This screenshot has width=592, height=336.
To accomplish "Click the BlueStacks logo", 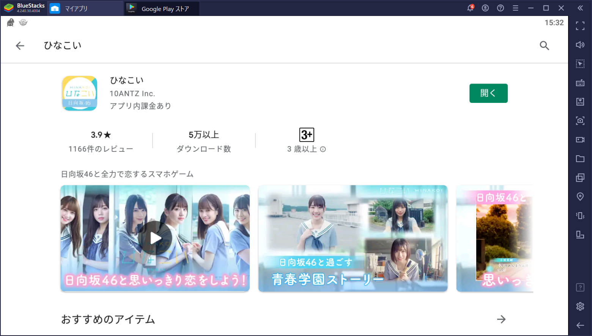I will click(x=9, y=8).
